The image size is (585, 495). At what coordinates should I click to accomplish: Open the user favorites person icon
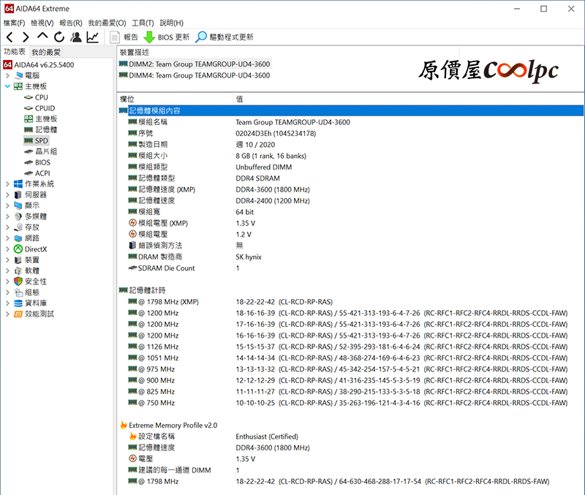point(76,37)
